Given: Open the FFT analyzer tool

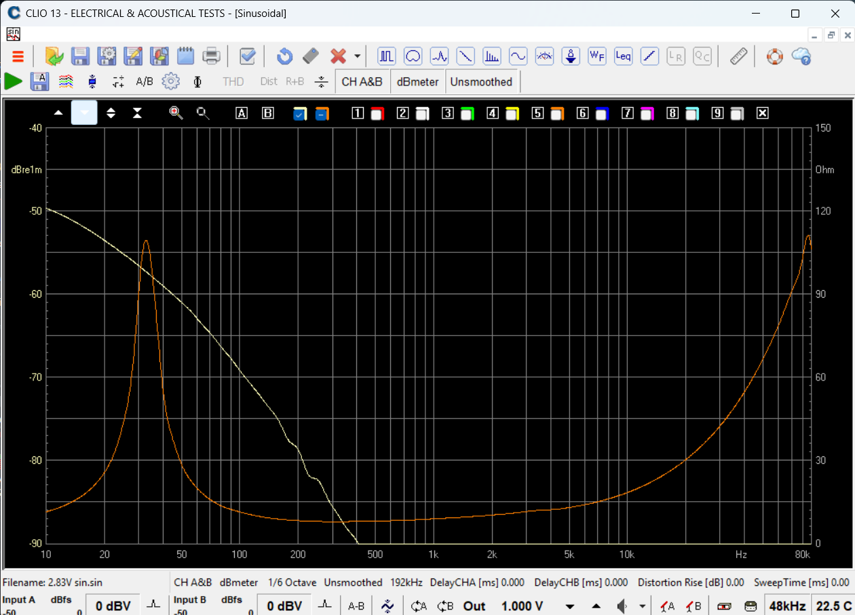Looking at the screenshot, I should point(491,56).
